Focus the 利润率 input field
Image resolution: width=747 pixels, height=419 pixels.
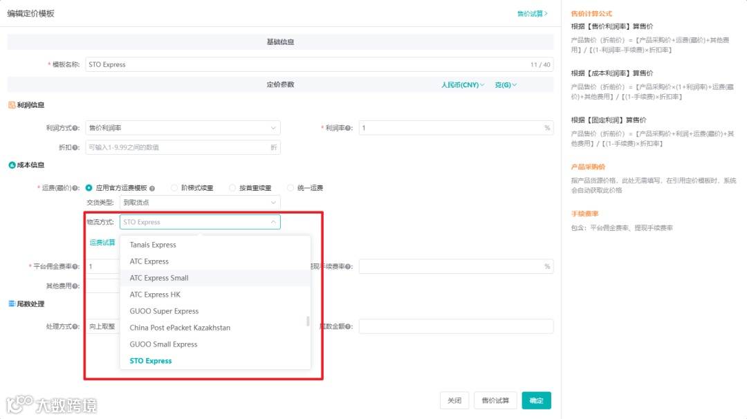click(x=456, y=128)
